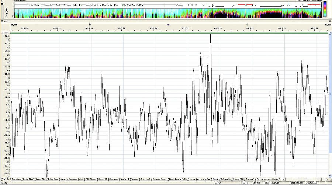Click left-pointing black timeline marker
The height and width of the screenshot is (185, 332).
pos(246,24)
